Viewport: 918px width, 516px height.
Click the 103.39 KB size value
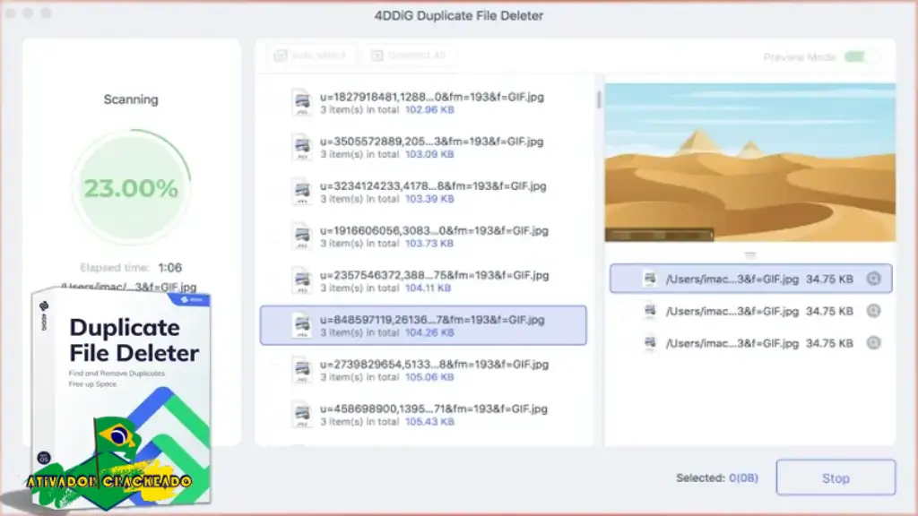coord(429,199)
